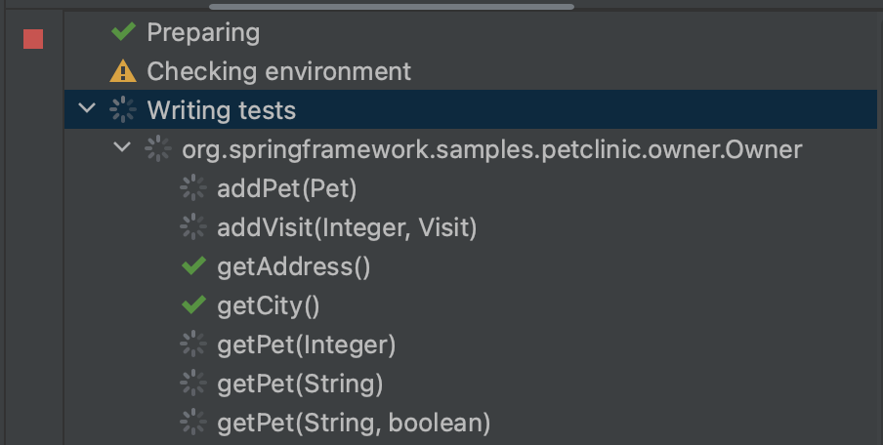The width and height of the screenshot is (883, 445).
Task: Select the getPet(String, boolean) test item
Action: [x=354, y=423]
